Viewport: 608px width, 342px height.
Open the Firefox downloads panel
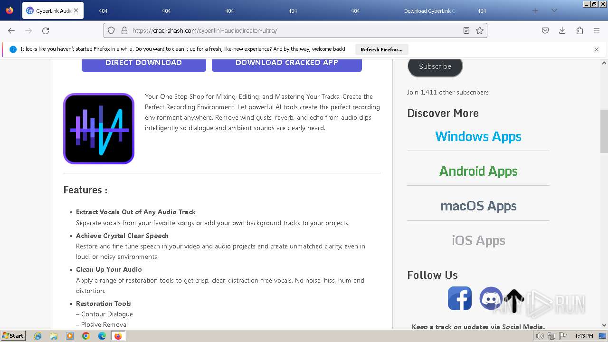click(x=562, y=30)
